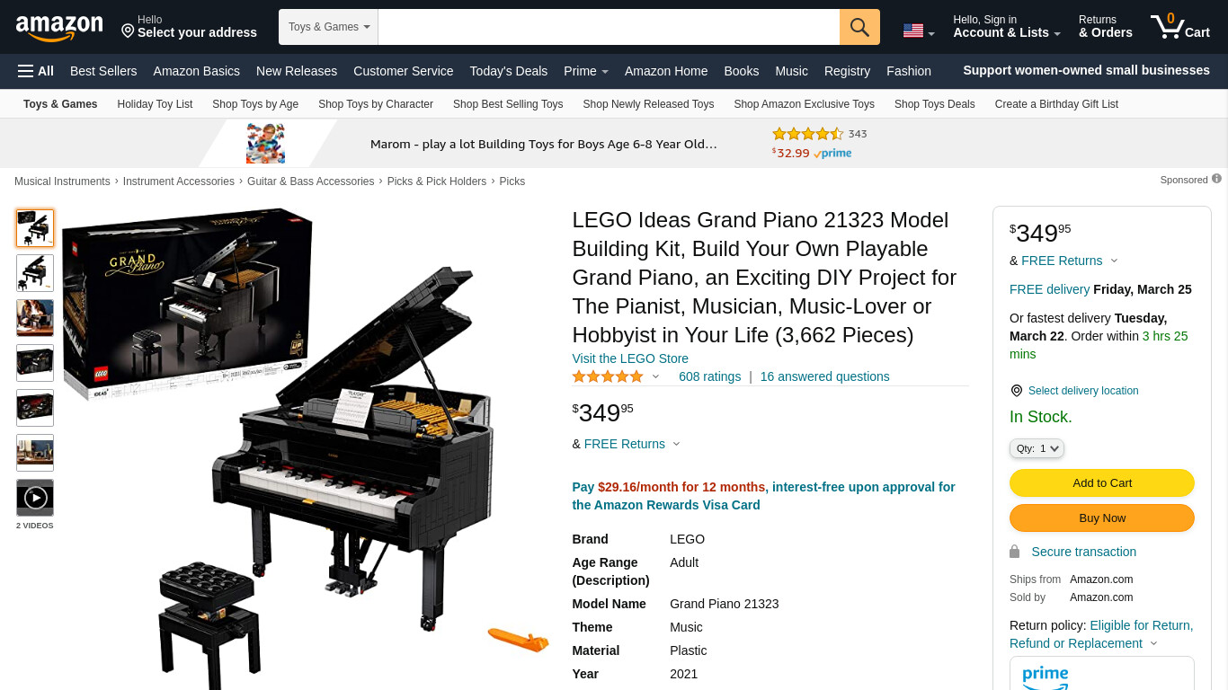Click the delivery location pin icon
Viewport: 1228px width, 690px height.
pos(1017,391)
